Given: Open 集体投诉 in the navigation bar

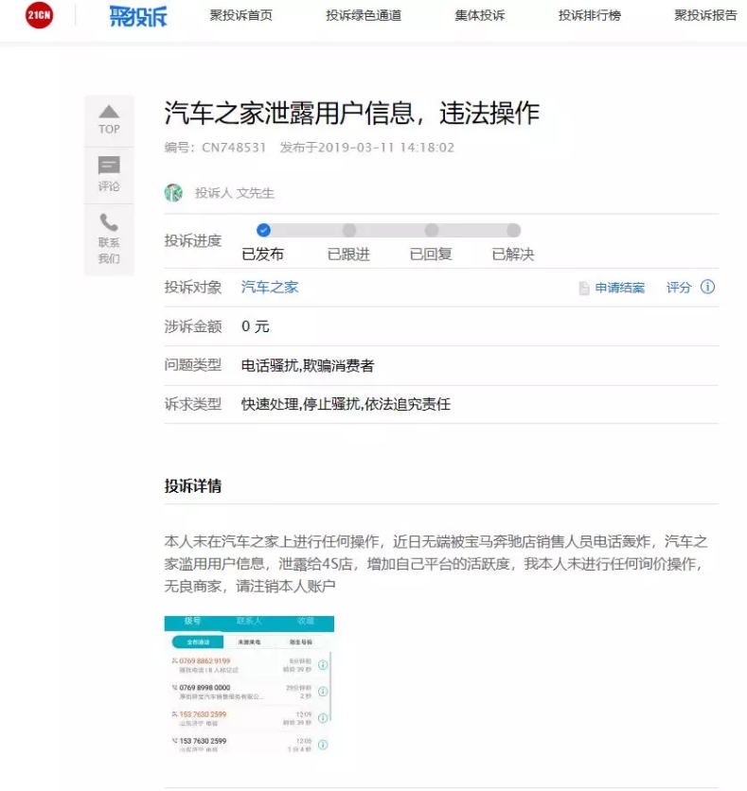Looking at the screenshot, I should coord(479,16).
